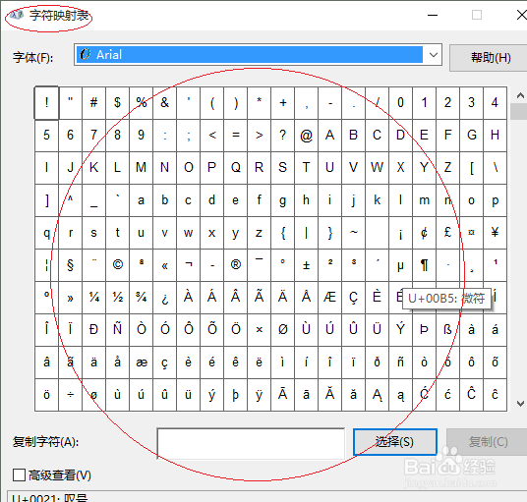Select the Ø capital slashed O
The height and width of the screenshot is (502, 527).
click(282, 330)
